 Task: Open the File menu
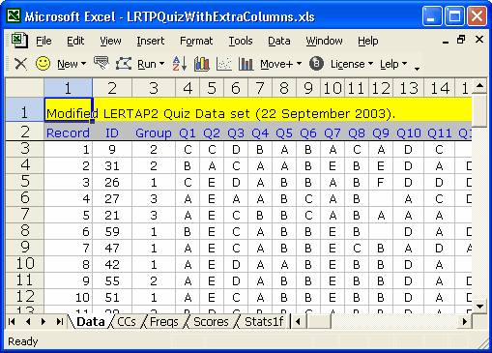click(43, 41)
